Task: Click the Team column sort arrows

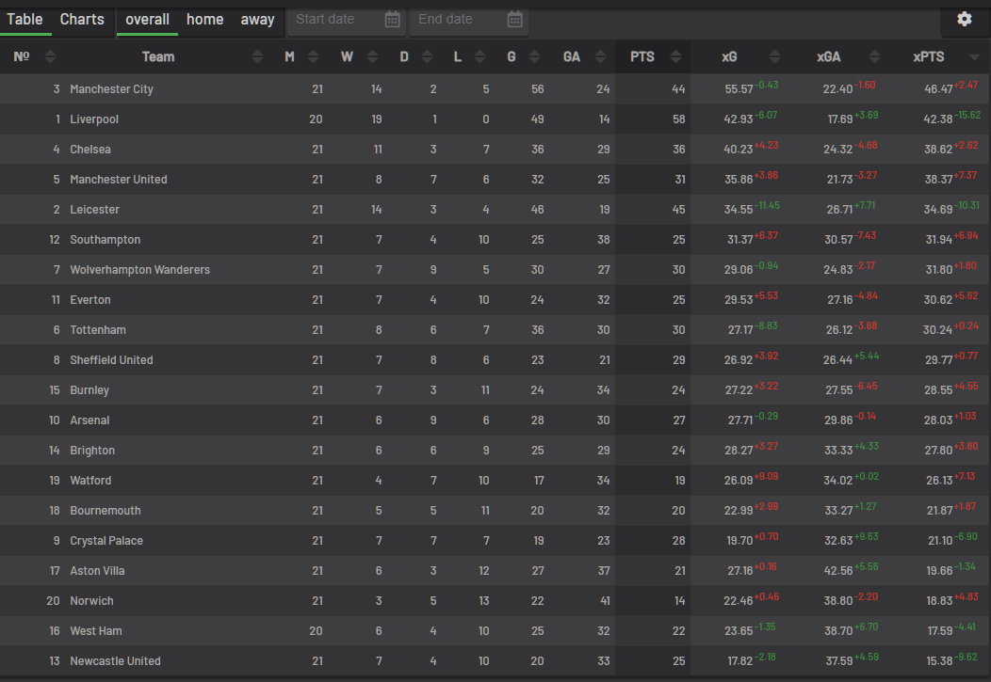Action: [x=257, y=57]
